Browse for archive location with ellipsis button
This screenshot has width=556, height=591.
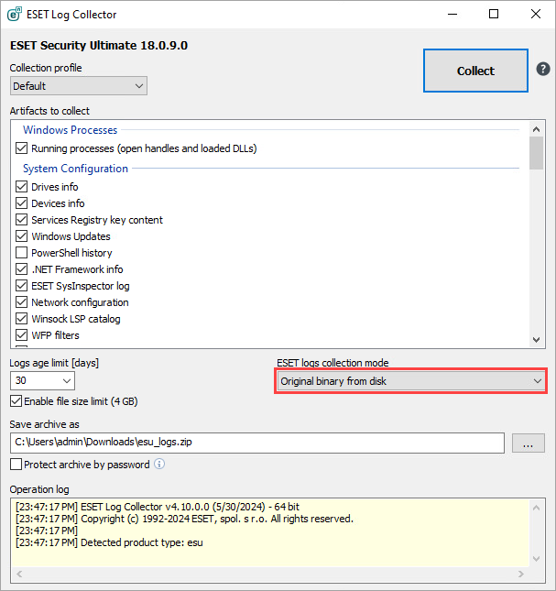[x=529, y=443]
